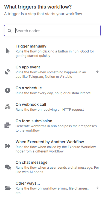Select the Trigger manually option

[x=31, y=46]
